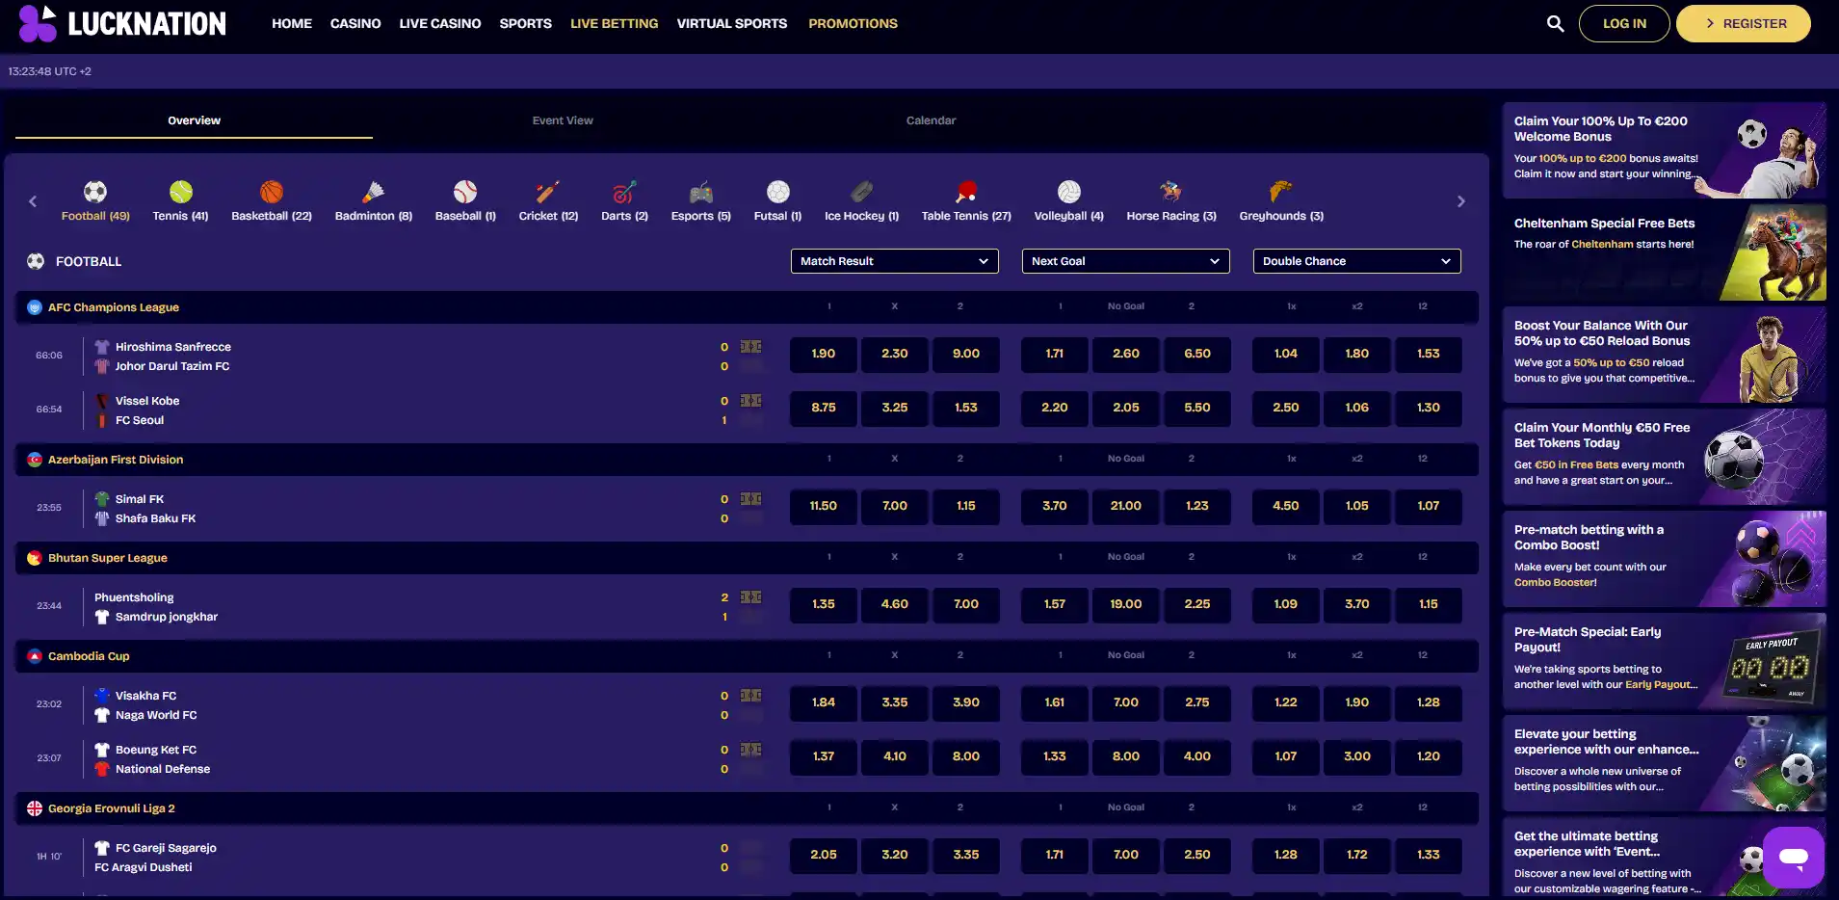The width and height of the screenshot is (1839, 900).
Task: Pick Simal FK win odds 11.50
Action: (824, 506)
